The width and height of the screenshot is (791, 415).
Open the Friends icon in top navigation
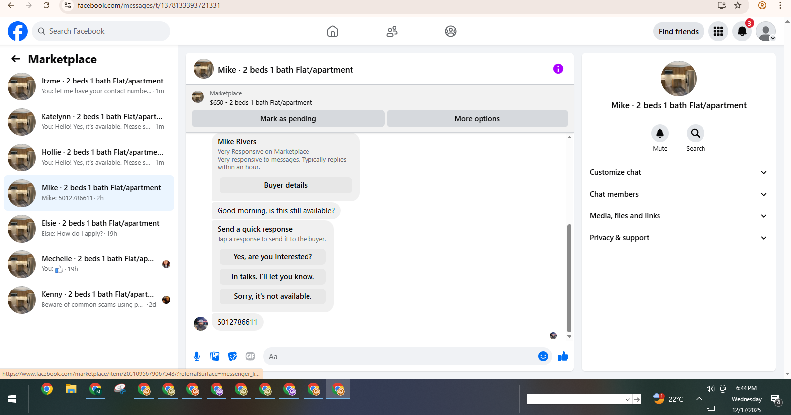click(x=392, y=31)
